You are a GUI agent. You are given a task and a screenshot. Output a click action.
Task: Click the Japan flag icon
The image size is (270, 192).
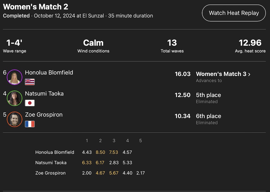click(x=30, y=103)
